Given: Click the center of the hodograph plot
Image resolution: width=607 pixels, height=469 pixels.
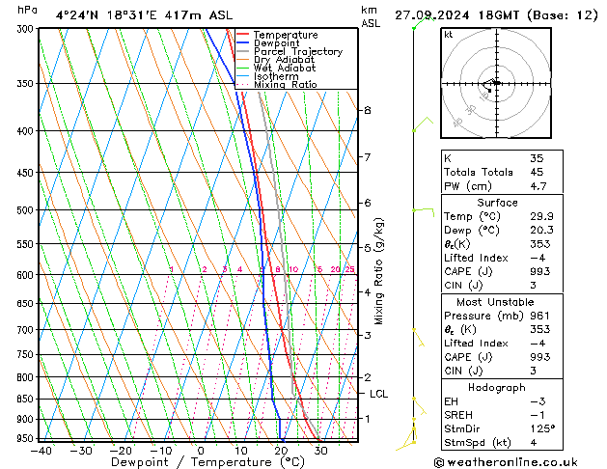Looking at the screenshot, I should (x=497, y=83).
